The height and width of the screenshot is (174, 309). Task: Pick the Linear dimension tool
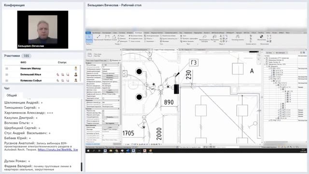tap(107, 38)
